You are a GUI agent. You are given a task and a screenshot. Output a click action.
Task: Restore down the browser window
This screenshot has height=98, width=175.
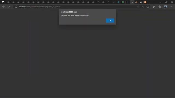point(166,2)
